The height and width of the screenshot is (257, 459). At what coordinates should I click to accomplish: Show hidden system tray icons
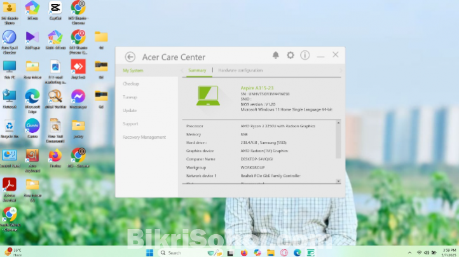409,253
